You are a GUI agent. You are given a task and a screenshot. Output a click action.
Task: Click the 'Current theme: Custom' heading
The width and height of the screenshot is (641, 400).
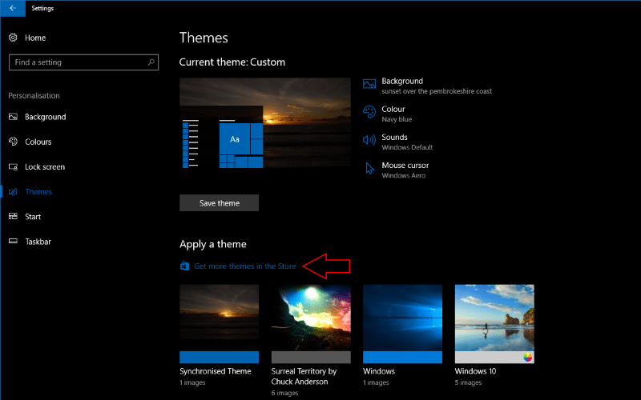pyautogui.click(x=232, y=62)
